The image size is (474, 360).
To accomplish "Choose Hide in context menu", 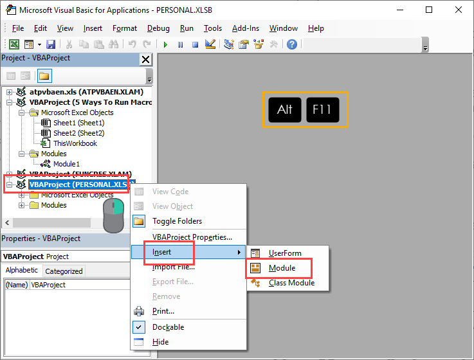I will click(x=188, y=342).
